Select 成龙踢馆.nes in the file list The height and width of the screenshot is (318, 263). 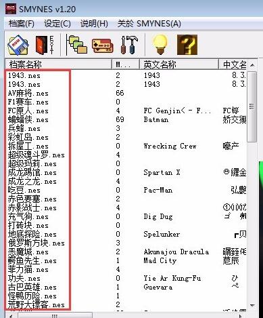(32, 172)
